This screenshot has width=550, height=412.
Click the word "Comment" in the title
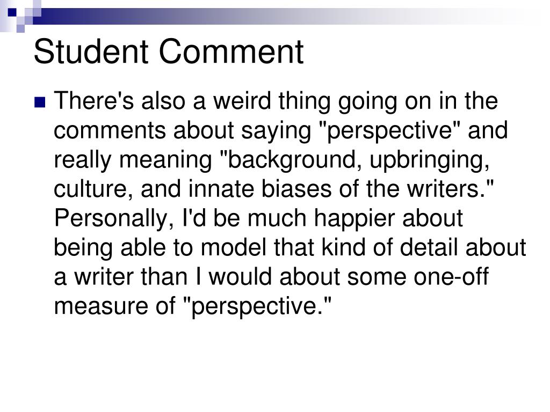(231, 51)
